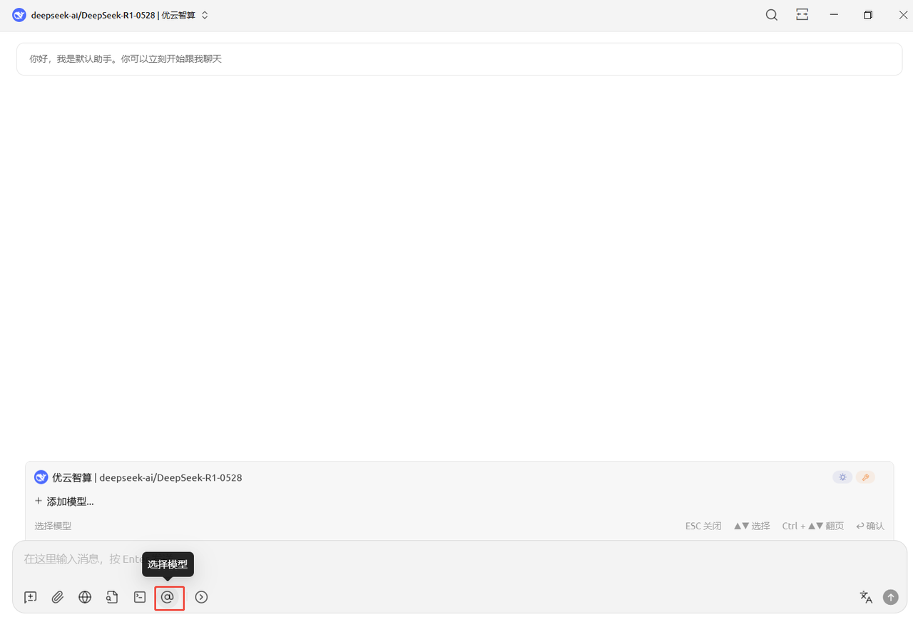Expand the circled chevron arrow in input toolbar
This screenshot has height=617, width=913.
coord(201,597)
